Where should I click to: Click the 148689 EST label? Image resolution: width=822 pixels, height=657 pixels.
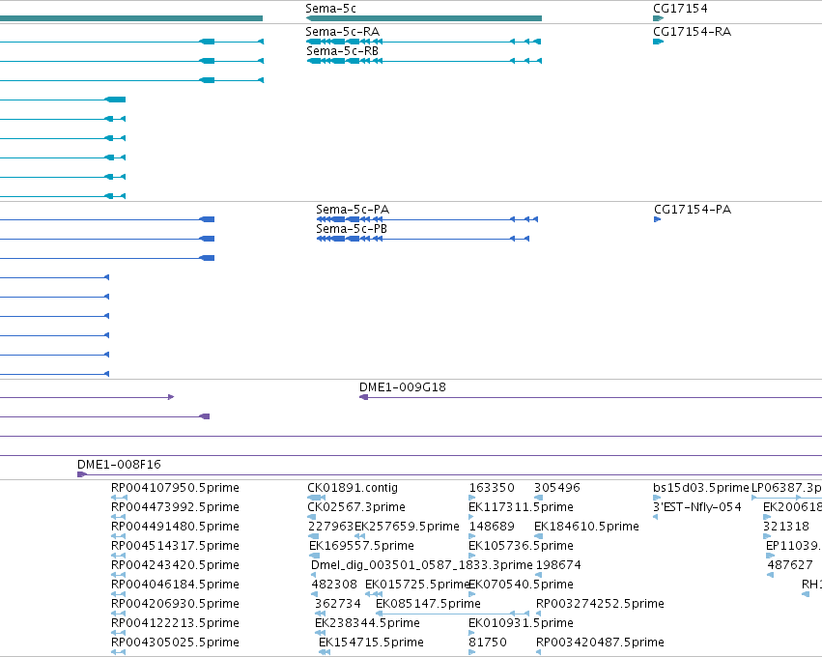click(492, 526)
